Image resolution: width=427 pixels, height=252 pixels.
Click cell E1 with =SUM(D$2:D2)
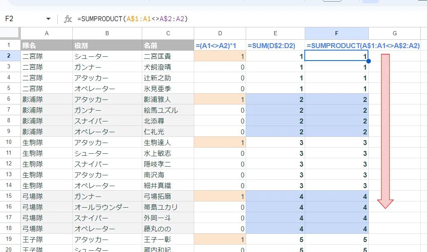point(275,45)
